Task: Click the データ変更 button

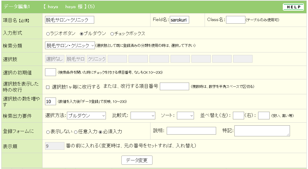Action: [137, 160]
